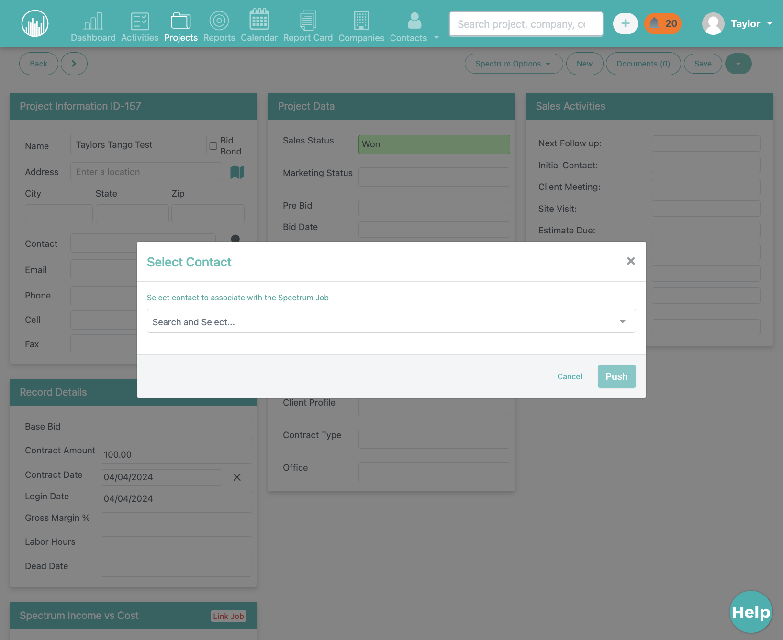Open the Sales Status Won selector

click(x=434, y=144)
